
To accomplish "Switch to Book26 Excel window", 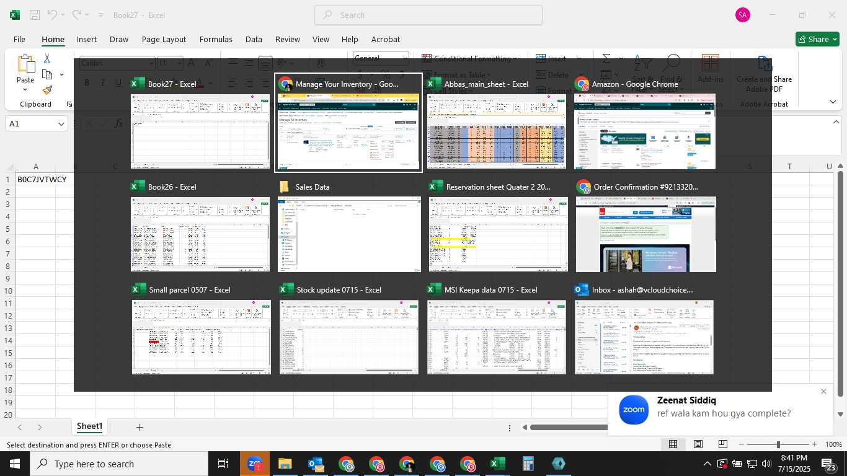I will (200, 226).
